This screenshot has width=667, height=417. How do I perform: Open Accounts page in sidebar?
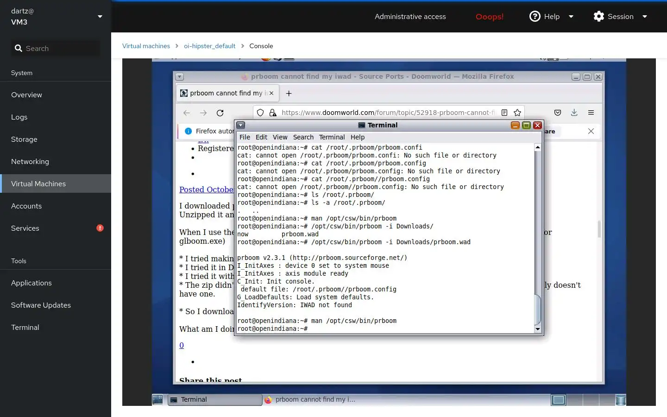[56, 206]
